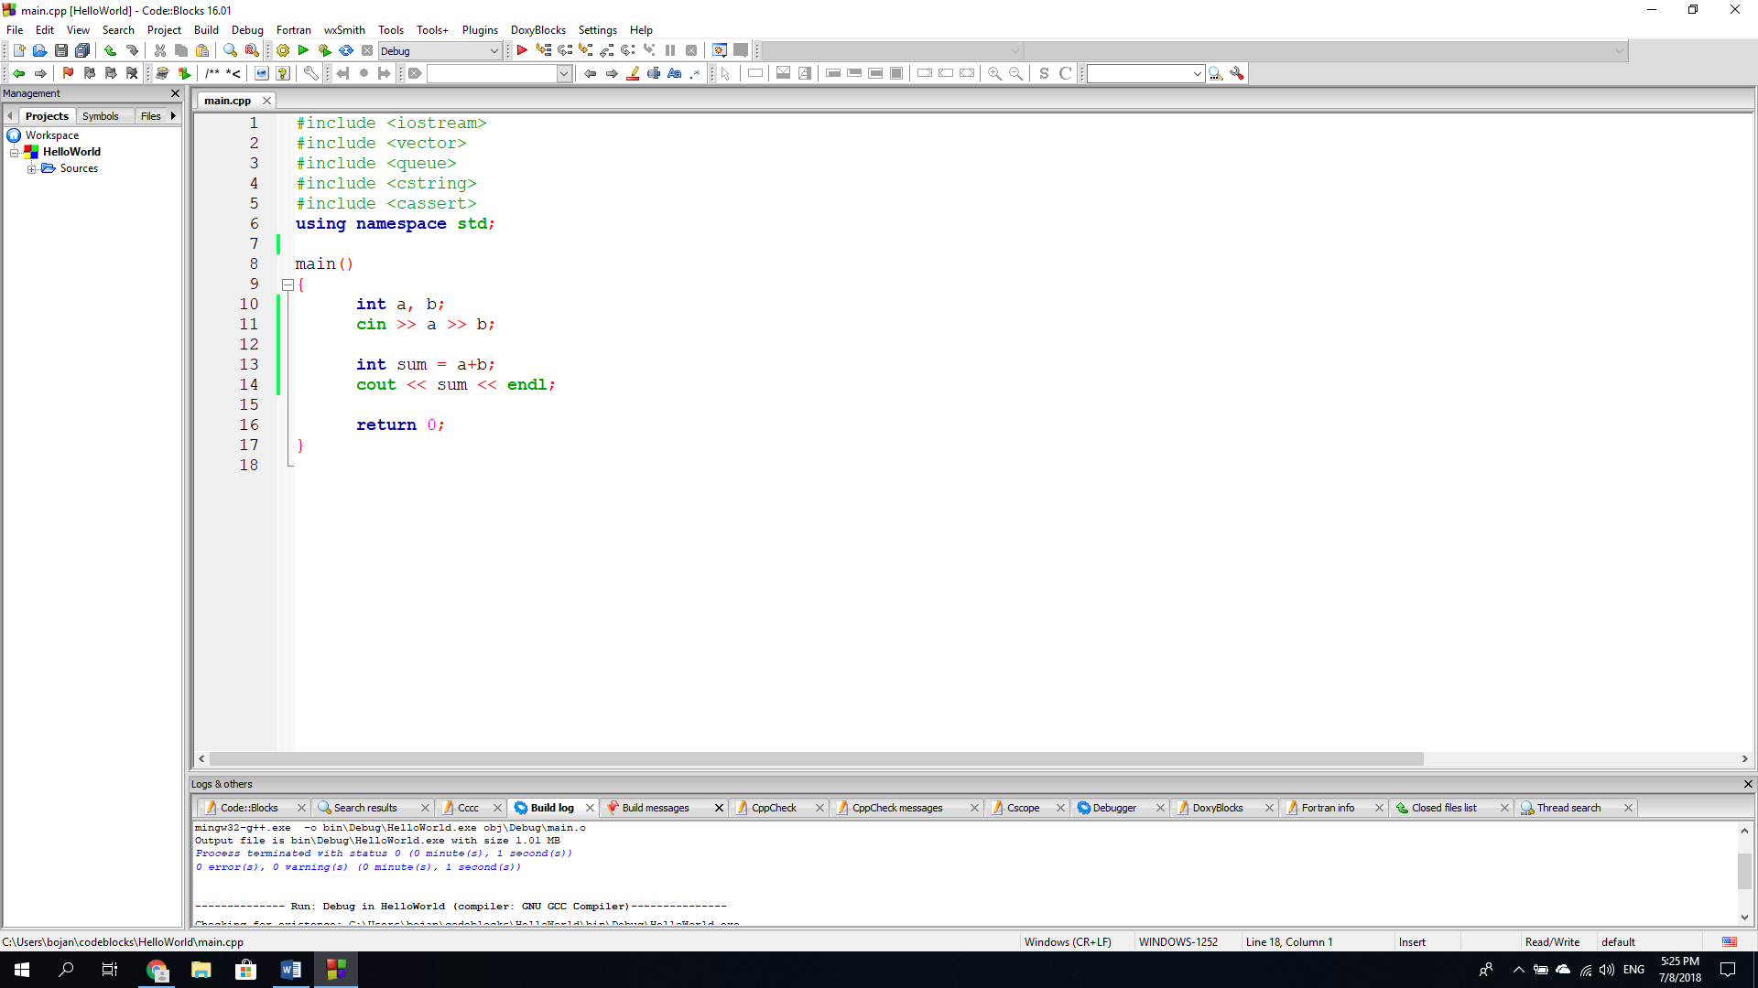
Task: Open the wide code completion function dropdown
Action: click(x=1326, y=51)
